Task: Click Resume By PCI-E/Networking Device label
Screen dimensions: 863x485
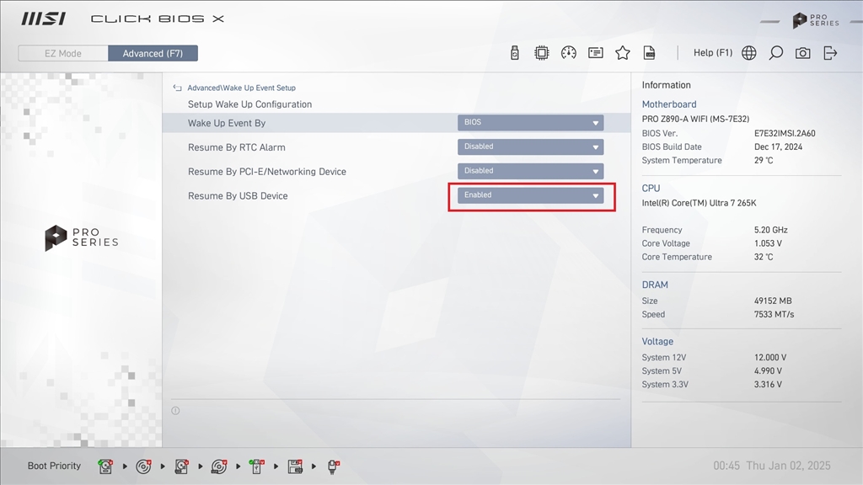Action: [267, 172]
